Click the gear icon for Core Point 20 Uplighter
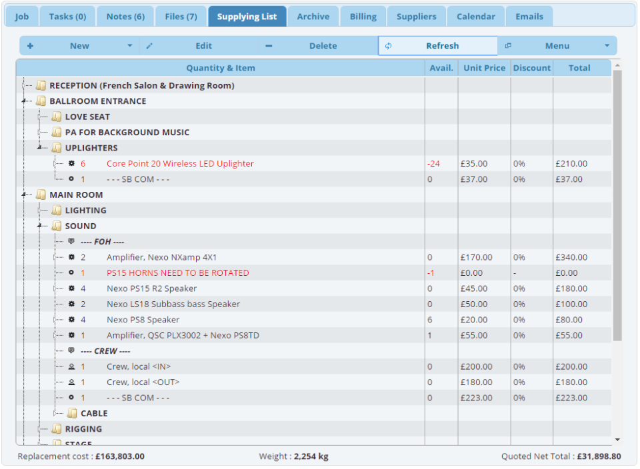This screenshot has height=469, width=640. tap(71, 163)
